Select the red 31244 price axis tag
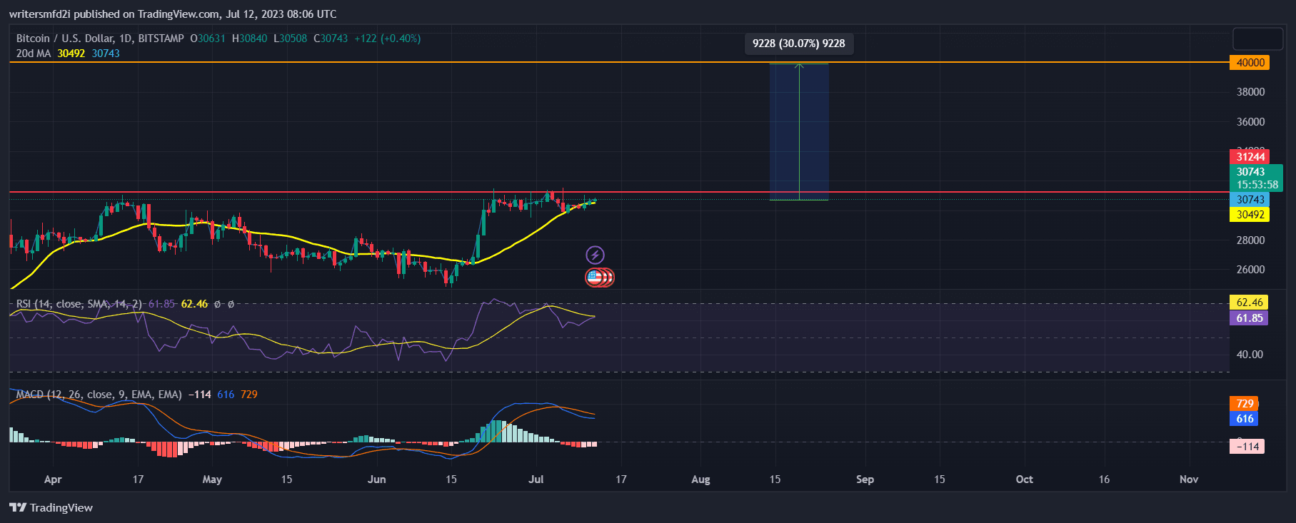1296x523 pixels. (1250, 157)
